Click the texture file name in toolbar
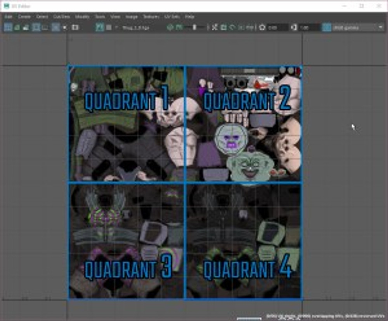Image resolution: width=388 pixels, height=321 pixels. coord(136,28)
